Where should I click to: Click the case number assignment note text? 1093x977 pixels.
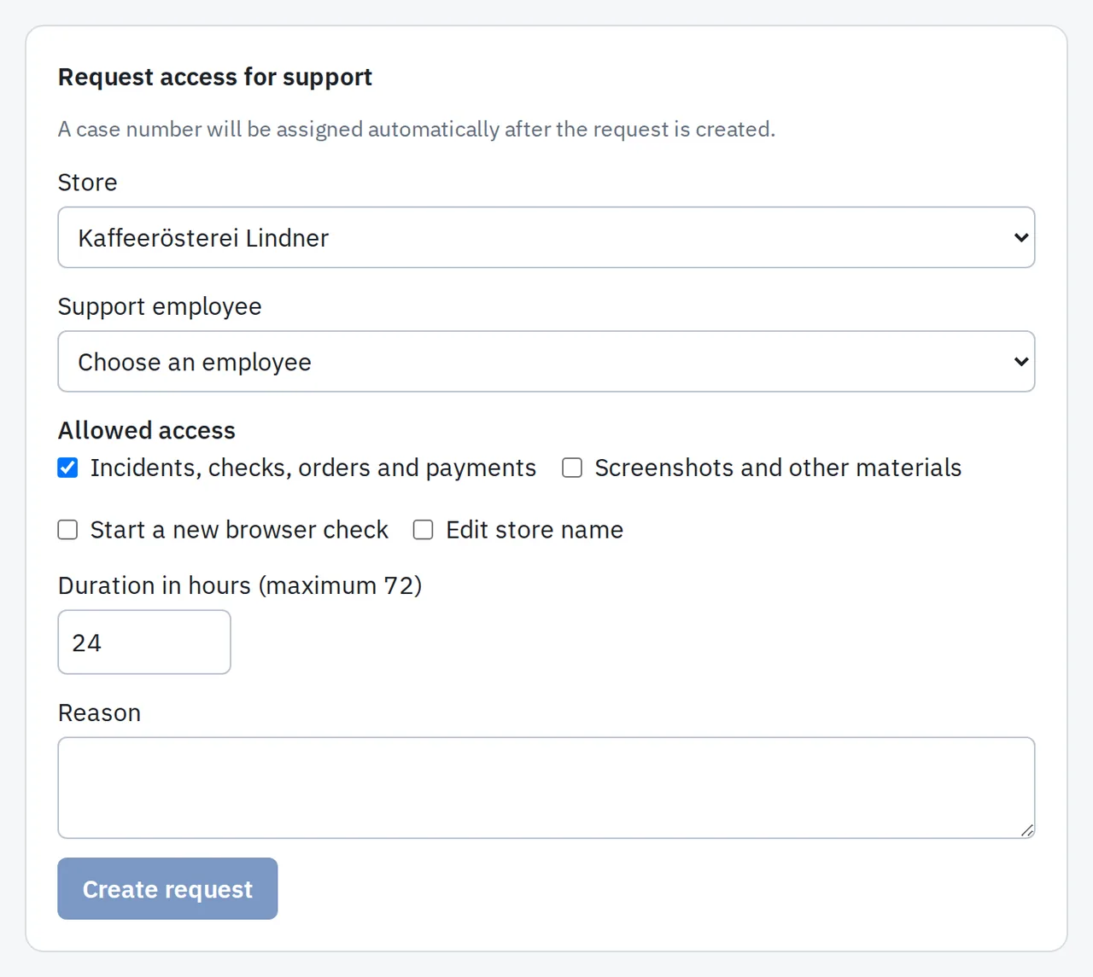point(417,129)
